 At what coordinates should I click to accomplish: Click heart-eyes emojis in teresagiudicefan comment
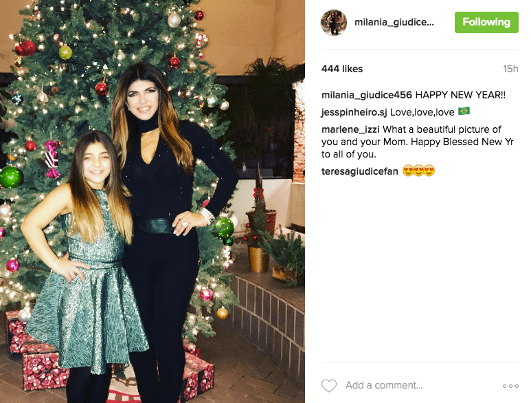click(418, 171)
